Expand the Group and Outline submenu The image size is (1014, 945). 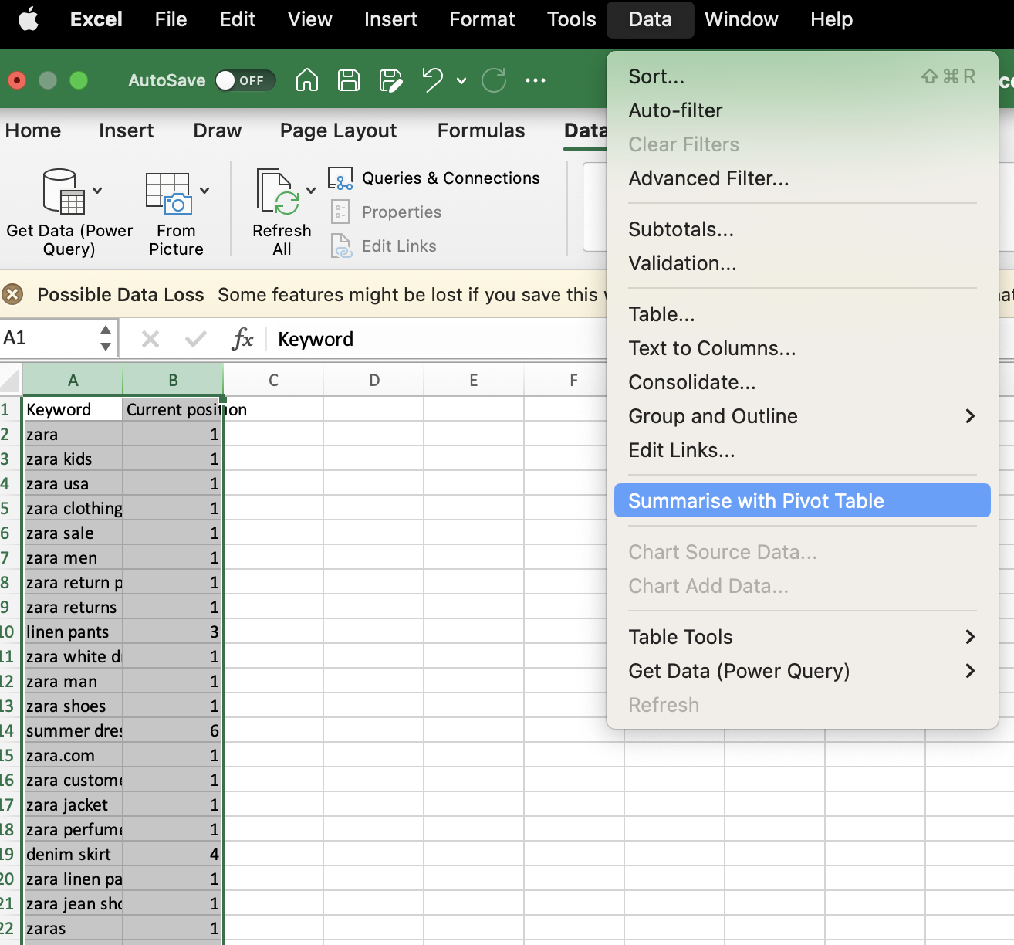click(x=970, y=416)
